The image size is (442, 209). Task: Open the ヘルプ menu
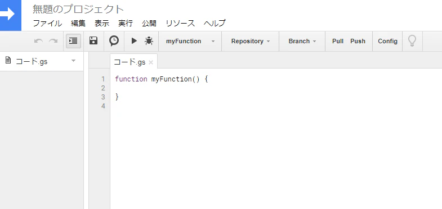click(215, 24)
